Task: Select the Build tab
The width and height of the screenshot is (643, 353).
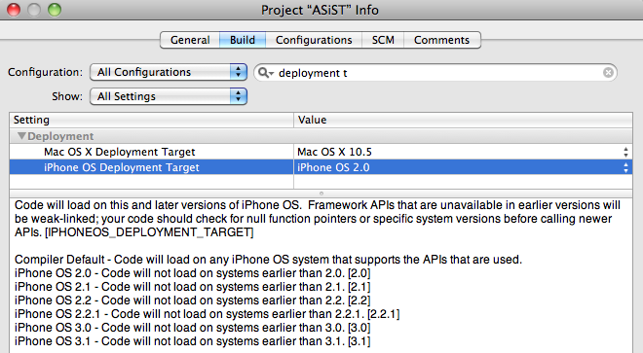Action: tap(243, 40)
